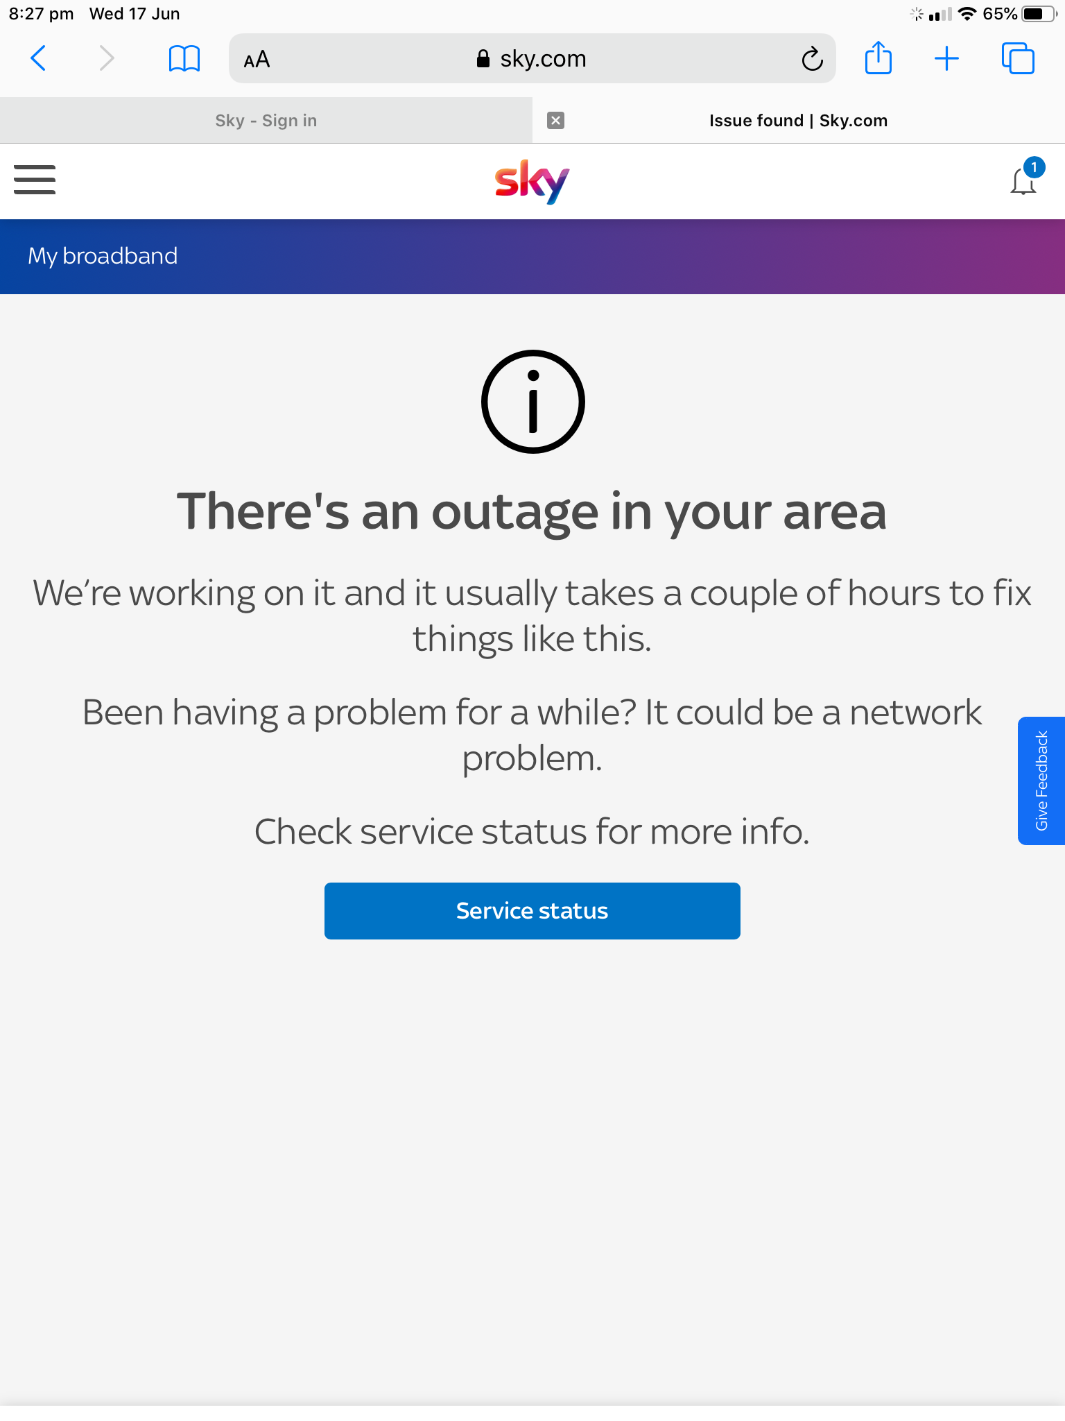Open the Give Feedback side tab
Screen dimensions: 1065x1421
click(x=1041, y=781)
